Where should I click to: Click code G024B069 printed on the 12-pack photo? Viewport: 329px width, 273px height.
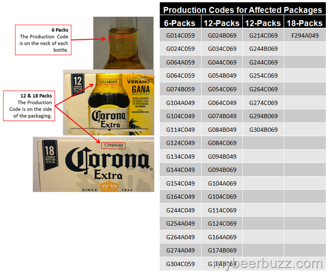pos(108,82)
